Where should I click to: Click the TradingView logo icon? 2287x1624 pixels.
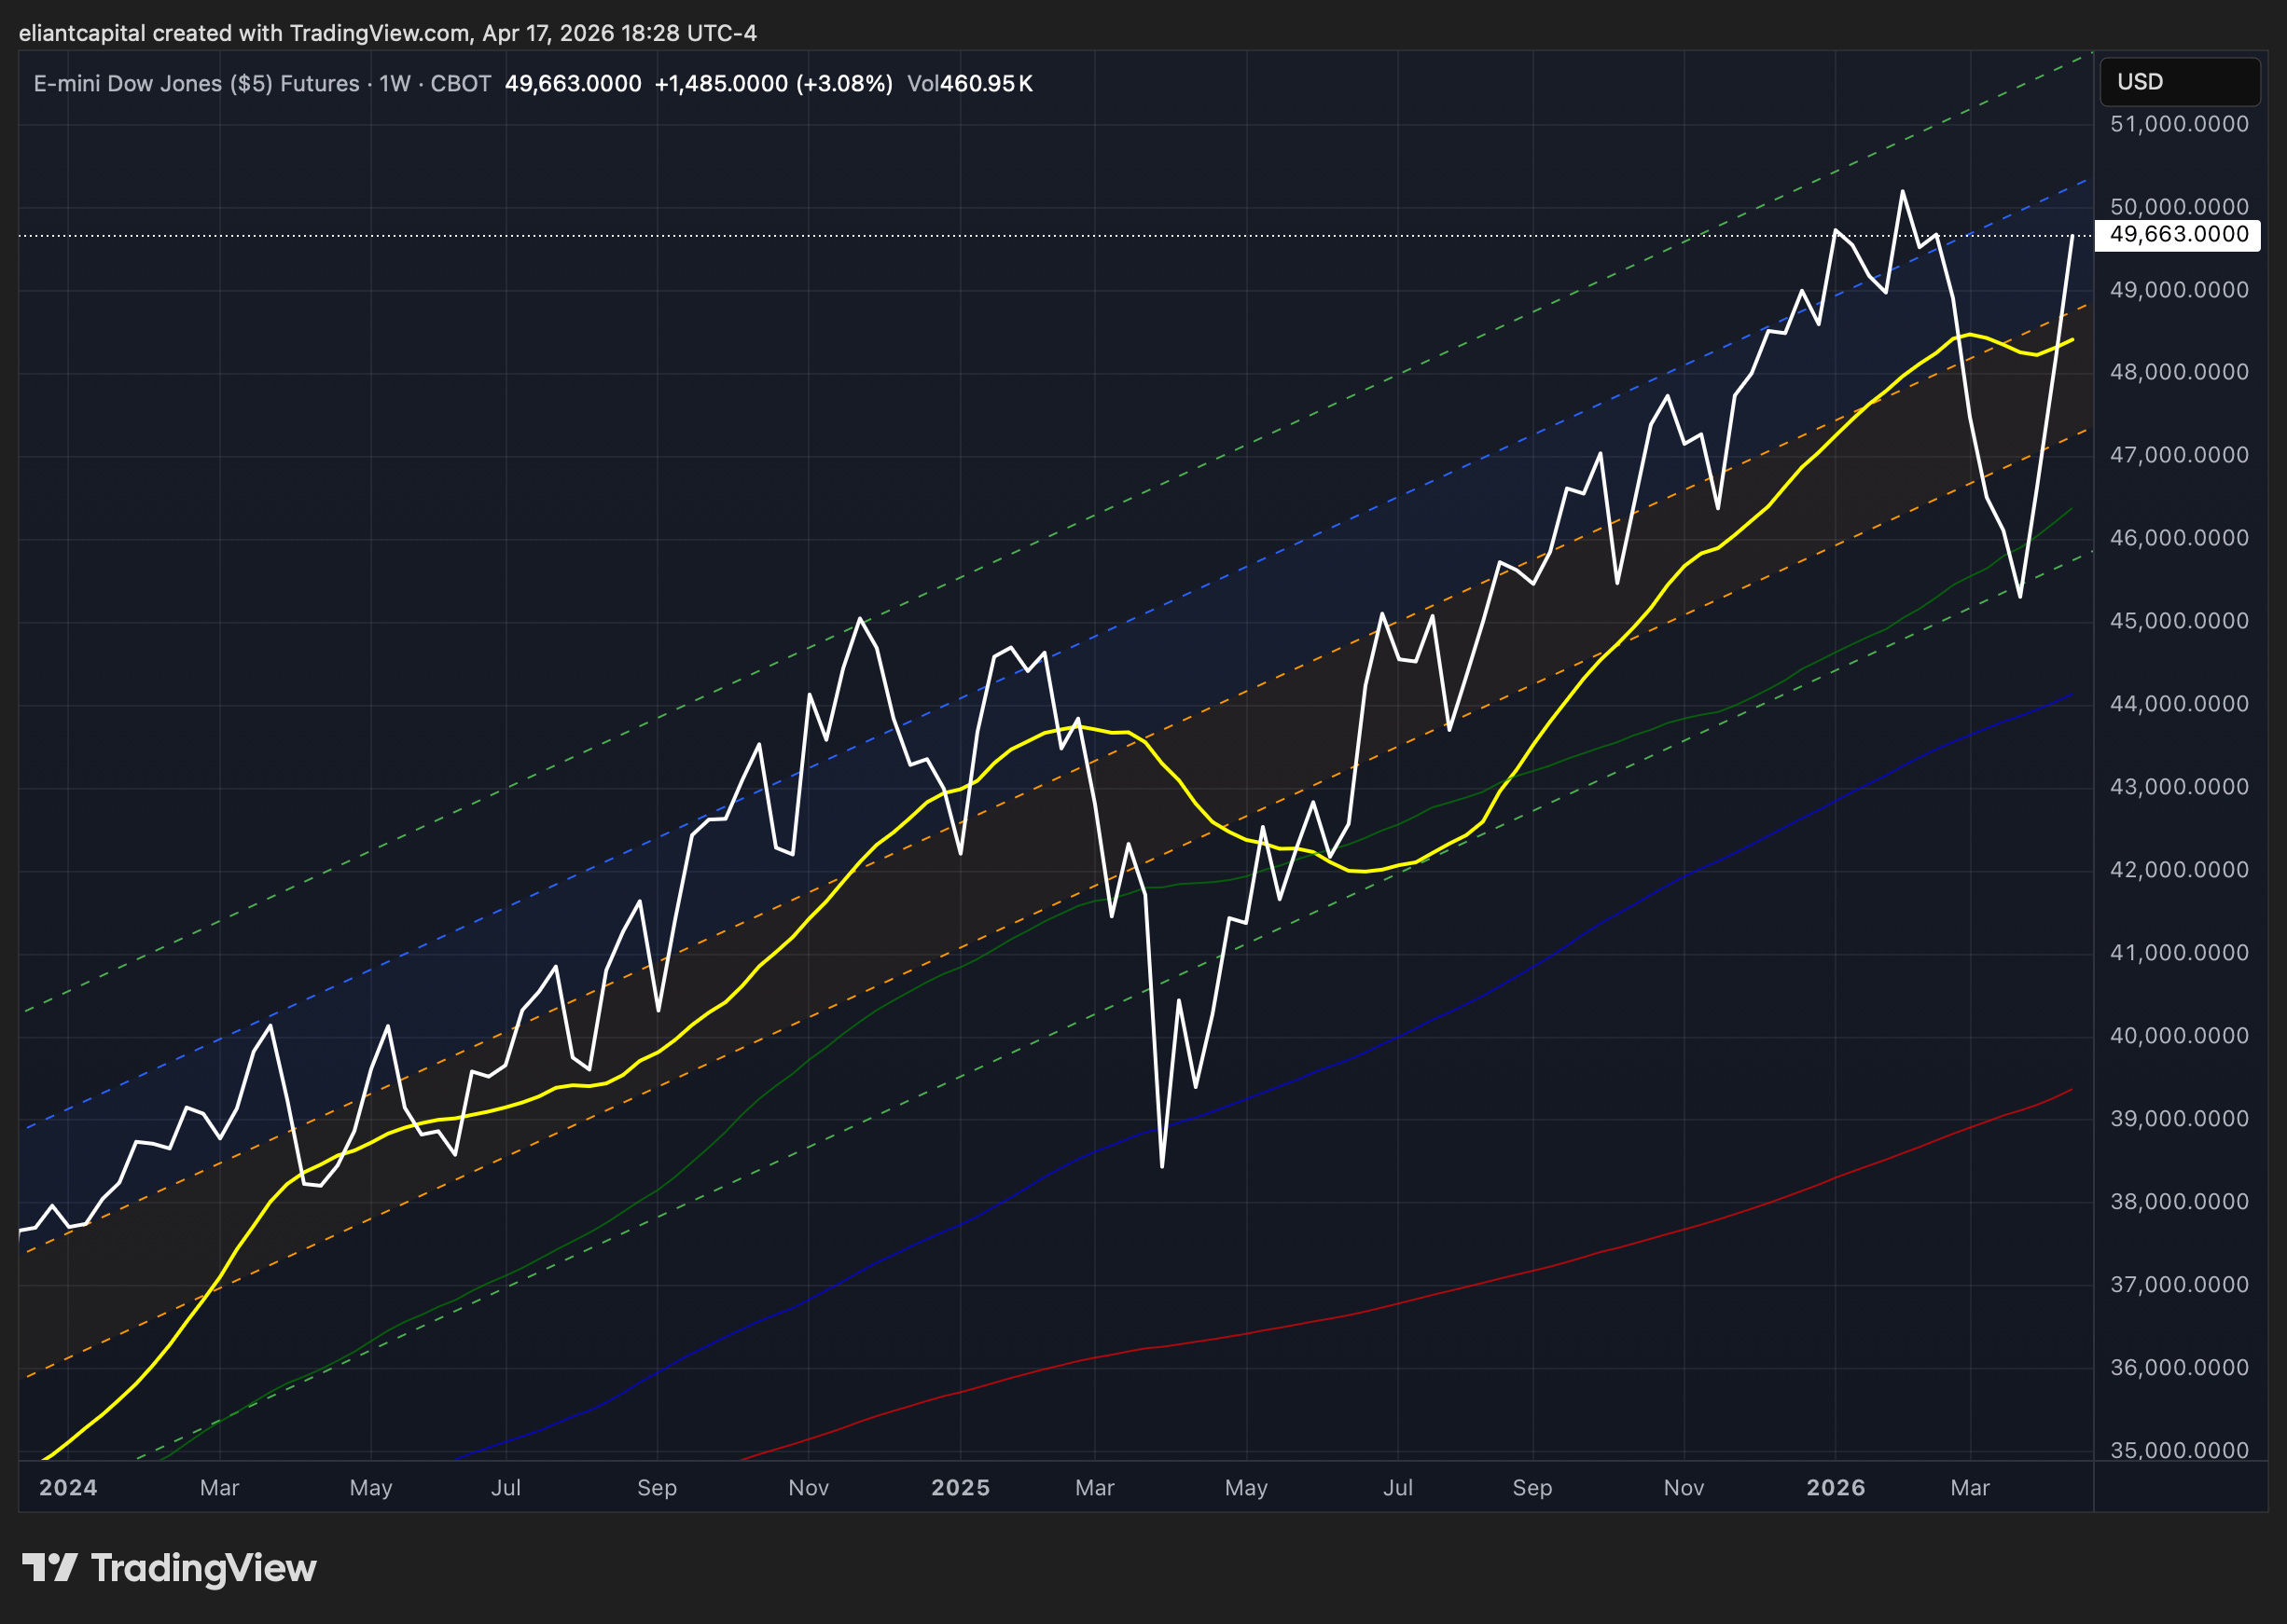click(x=49, y=1567)
